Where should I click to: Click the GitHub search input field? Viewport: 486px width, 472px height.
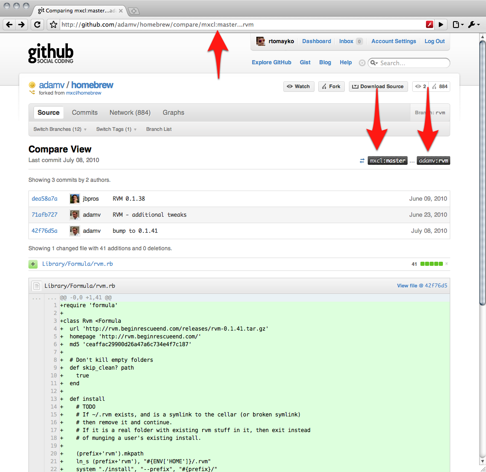[x=413, y=63]
